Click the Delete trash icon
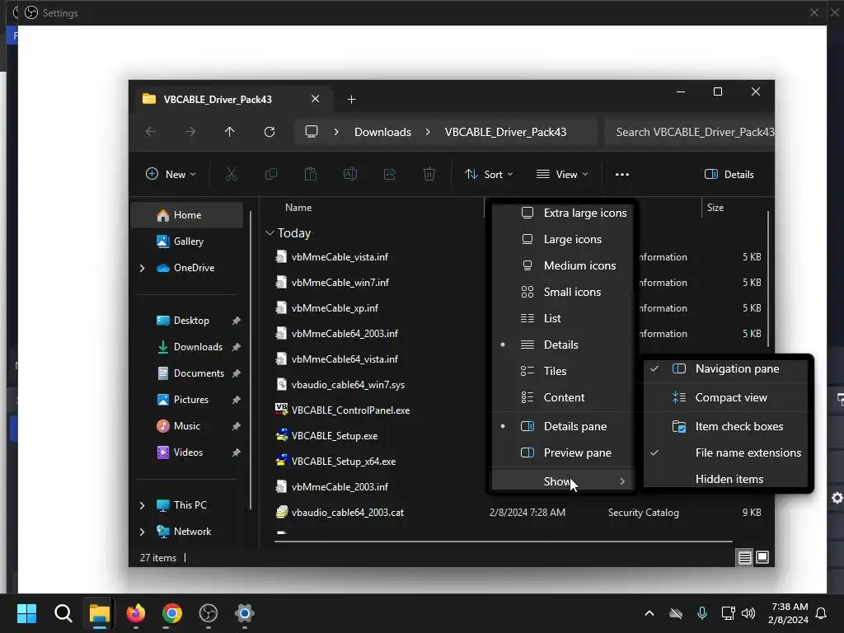This screenshot has height=633, width=844. 429,174
